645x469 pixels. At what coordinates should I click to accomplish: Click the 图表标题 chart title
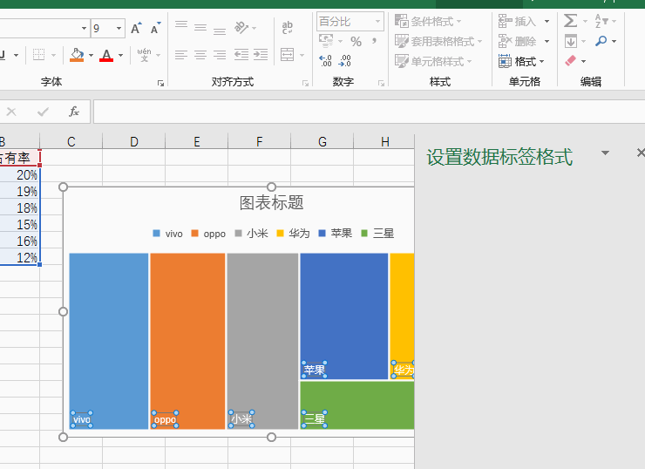click(x=271, y=202)
